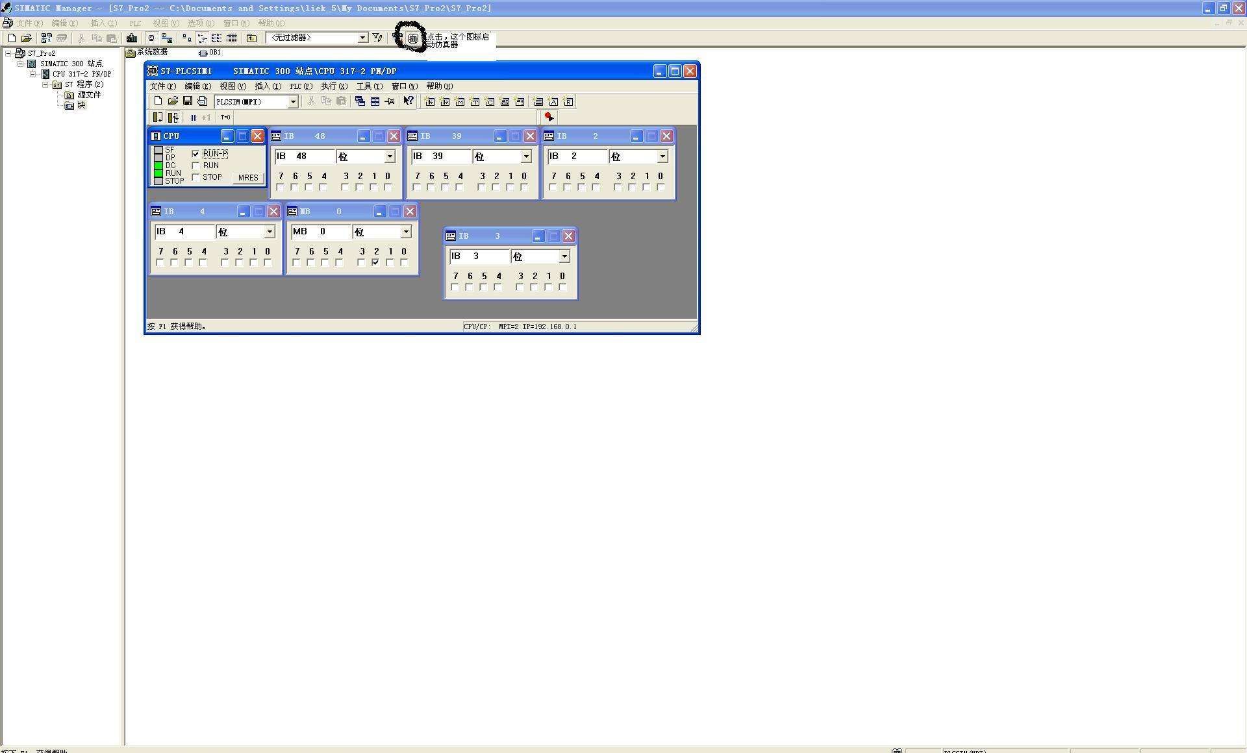Click the New project icon in SIMATIC Manager toolbar
Viewport: 1247px width, 753px height.
coord(12,38)
